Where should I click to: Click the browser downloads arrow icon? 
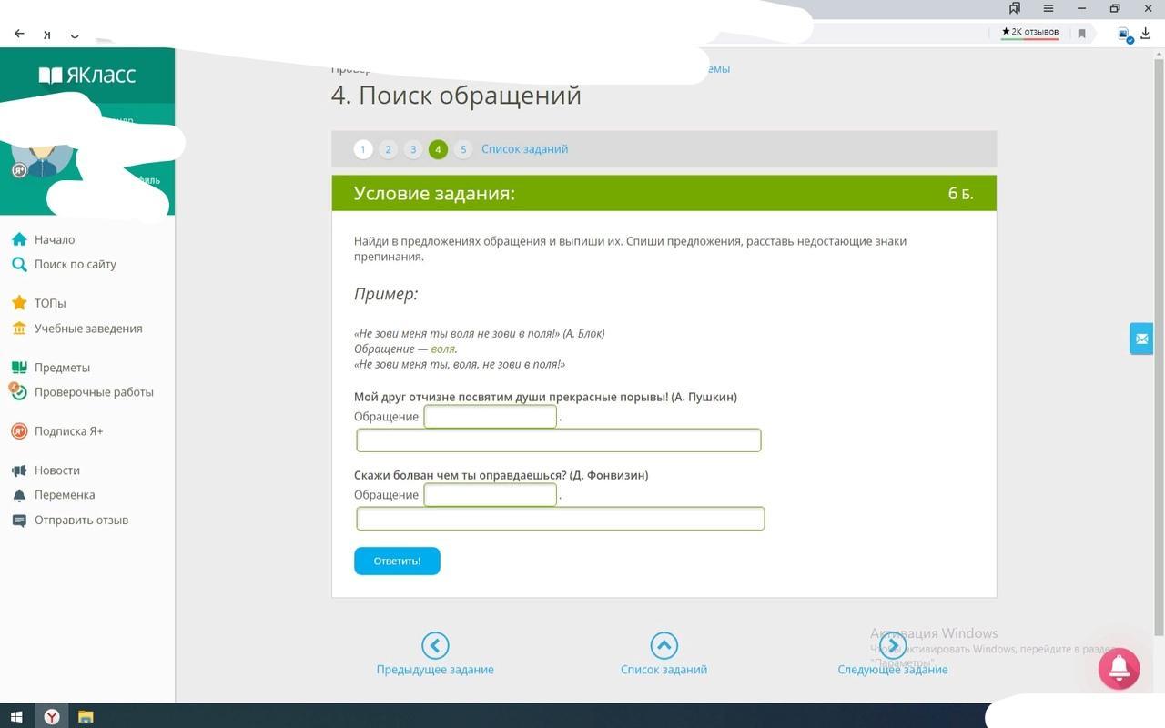pyautogui.click(x=1146, y=34)
